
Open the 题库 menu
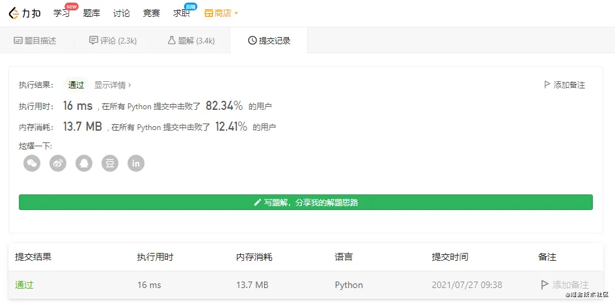(92, 13)
